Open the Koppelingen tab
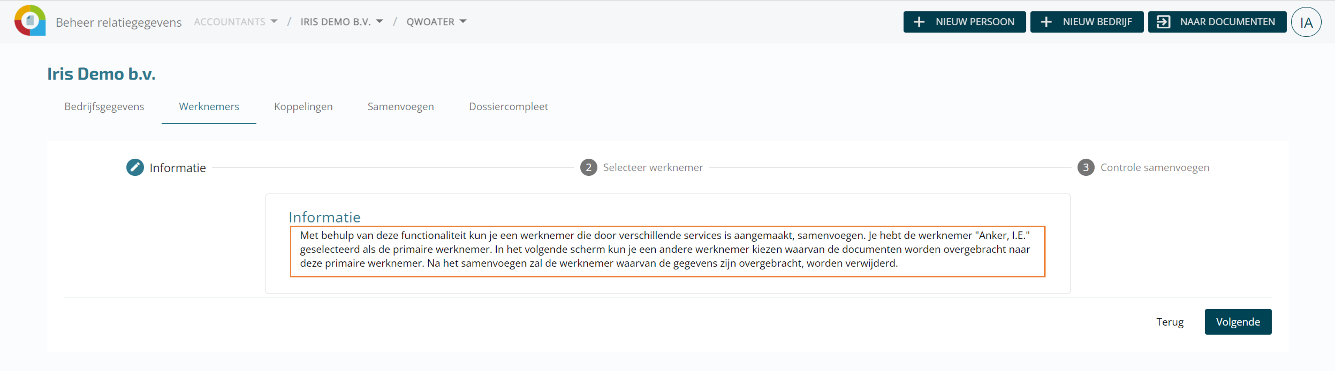Viewport: 1335px width, 371px height. tap(303, 107)
